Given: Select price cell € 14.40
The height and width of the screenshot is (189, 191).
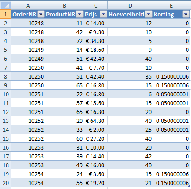Looking at the screenshot, I should tap(96, 156).
